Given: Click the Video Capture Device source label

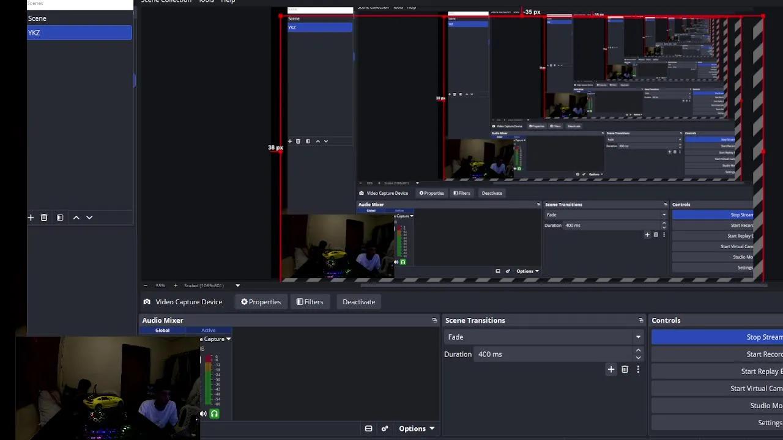Looking at the screenshot, I should click(x=188, y=302).
